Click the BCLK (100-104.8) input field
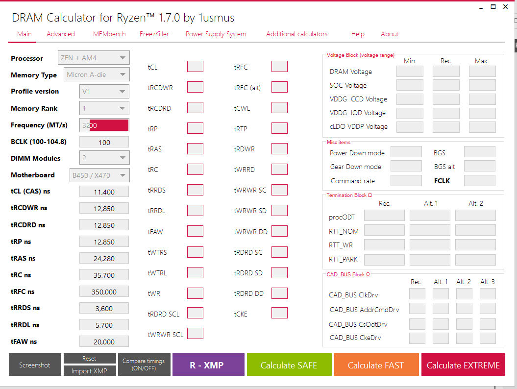This screenshot has height=389, width=517. 104,143
